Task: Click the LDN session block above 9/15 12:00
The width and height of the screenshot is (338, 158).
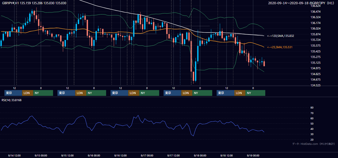Action: tap(81, 93)
